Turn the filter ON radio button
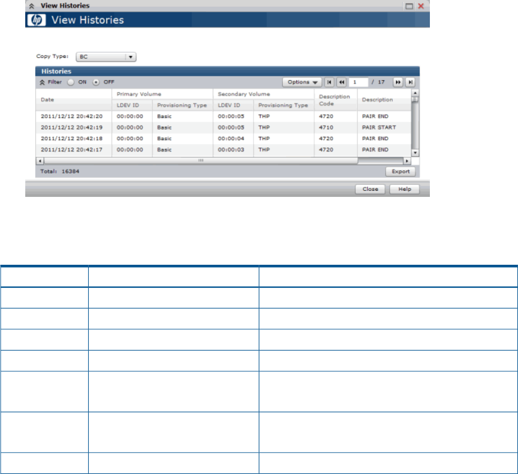Image resolution: width=518 pixels, height=474 pixels. point(71,82)
